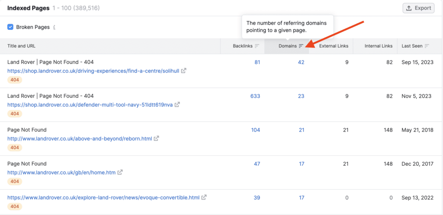Click the 404 badge under defender-multi-tool URL
The height and width of the screenshot is (215, 443).
pos(15,114)
